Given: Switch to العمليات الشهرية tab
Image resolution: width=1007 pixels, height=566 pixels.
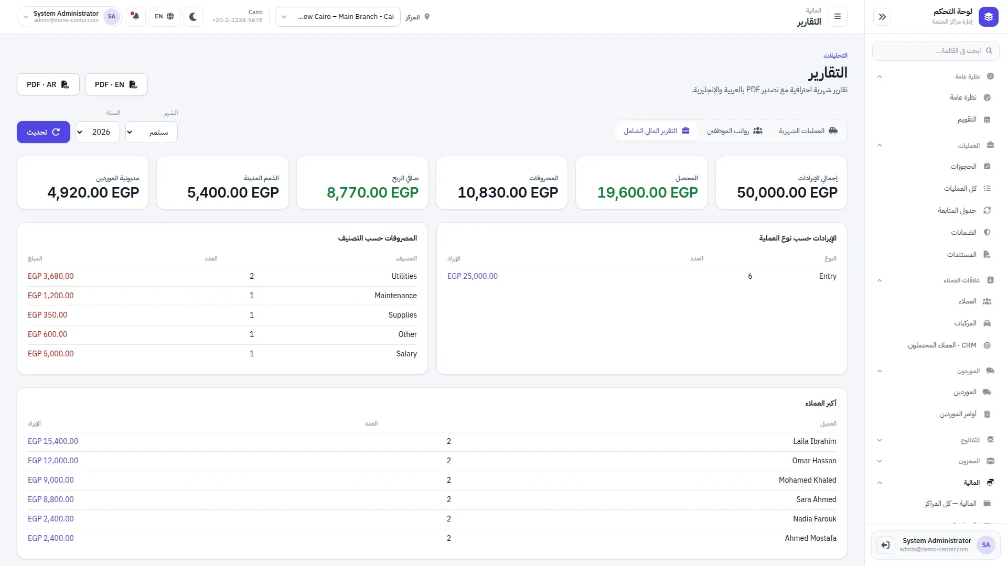Looking at the screenshot, I should (808, 131).
